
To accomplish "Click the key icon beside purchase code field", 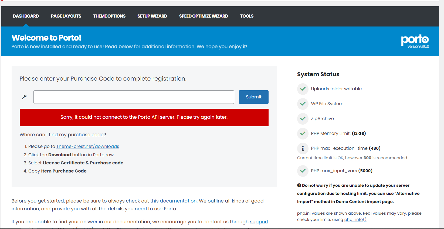I will [x=24, y=97].
